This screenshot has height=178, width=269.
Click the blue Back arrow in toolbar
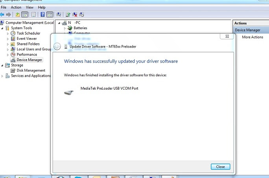coord(2,15)
